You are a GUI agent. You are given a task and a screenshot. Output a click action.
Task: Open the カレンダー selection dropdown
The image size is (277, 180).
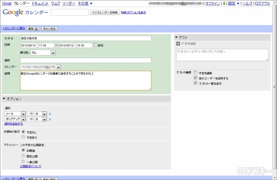coord(41,67)
